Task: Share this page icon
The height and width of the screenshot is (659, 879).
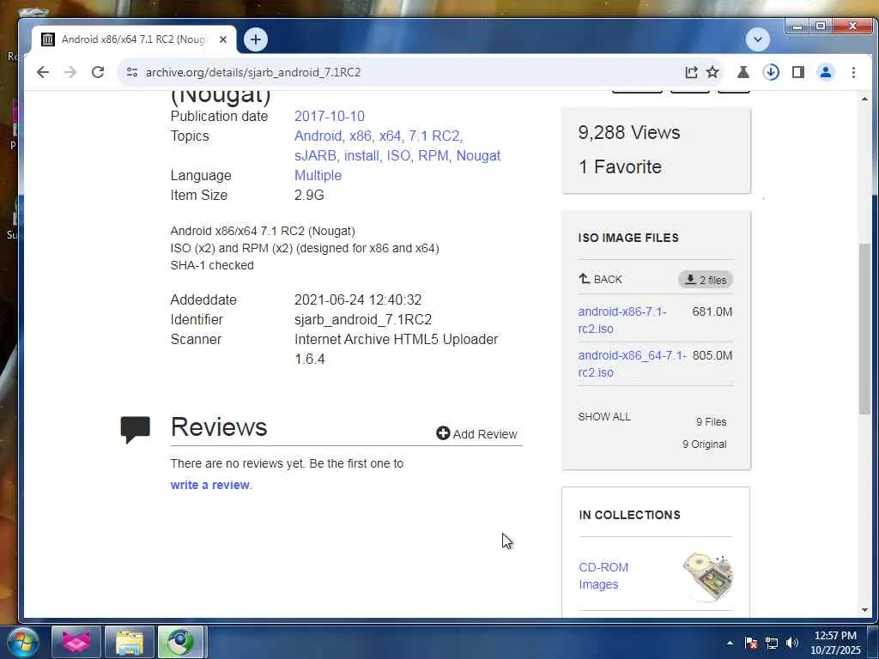Action: (691, 72)
